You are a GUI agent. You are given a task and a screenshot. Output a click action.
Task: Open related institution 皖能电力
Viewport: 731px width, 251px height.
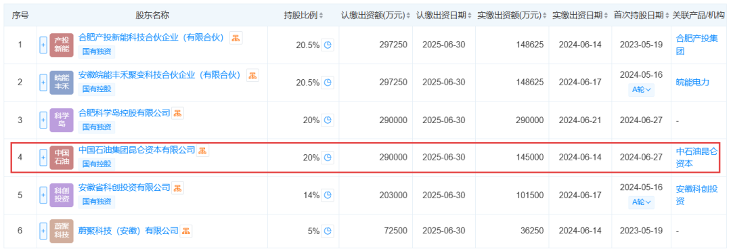[692, 83]
